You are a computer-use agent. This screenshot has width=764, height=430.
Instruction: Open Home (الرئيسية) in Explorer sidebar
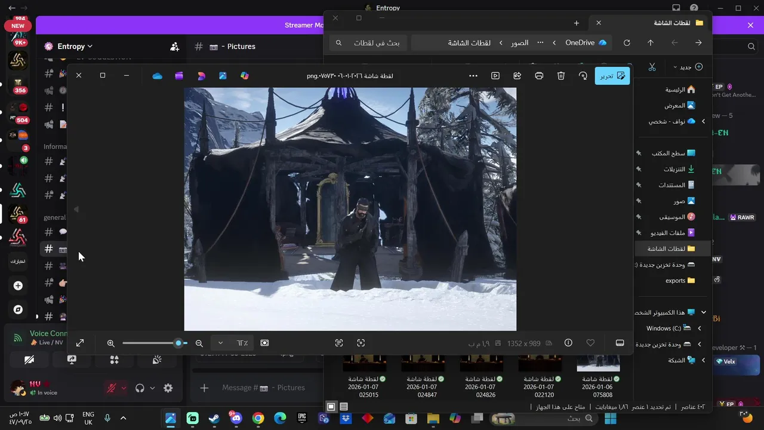[x=680, y=90]
